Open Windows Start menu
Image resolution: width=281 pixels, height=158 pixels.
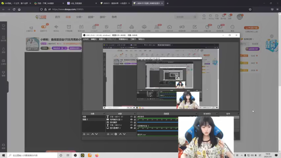click(x=4, y=155)
